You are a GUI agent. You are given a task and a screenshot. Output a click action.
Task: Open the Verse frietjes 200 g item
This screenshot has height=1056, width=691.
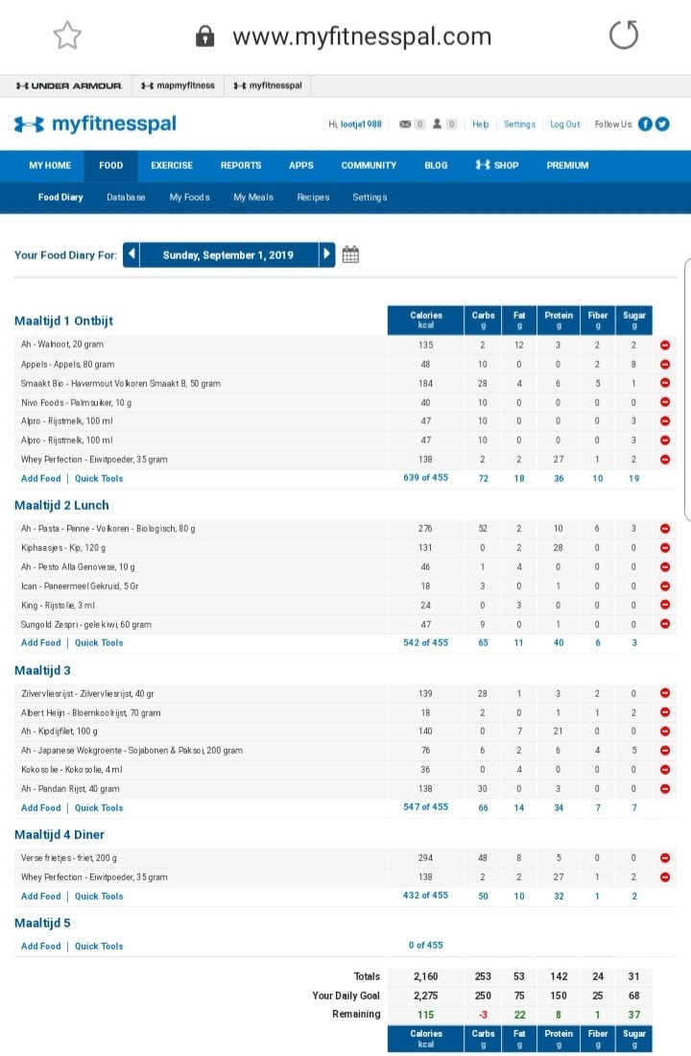69,858
